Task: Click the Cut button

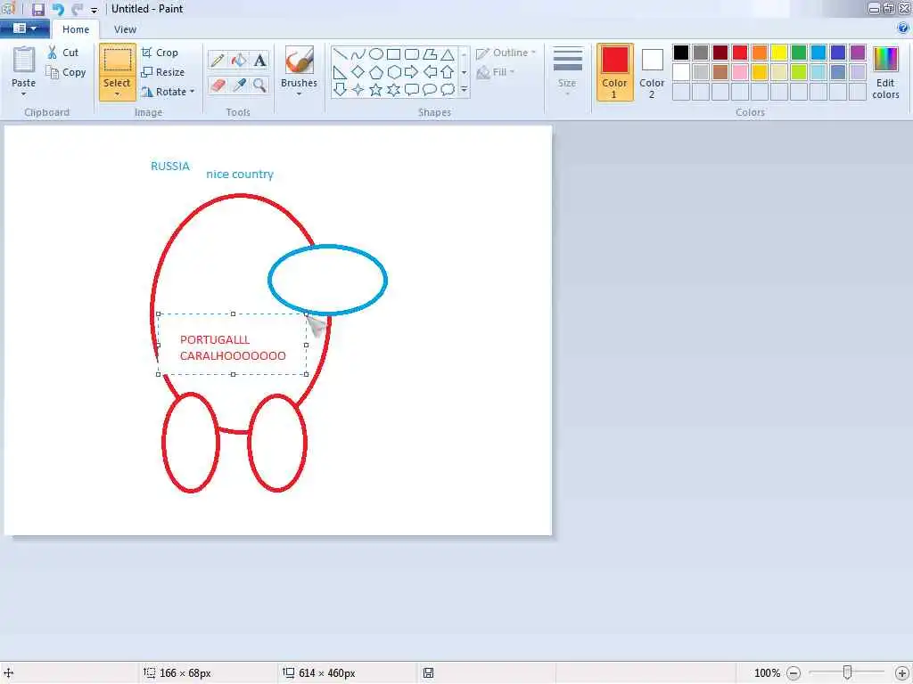Action: [x=63, y=53]
